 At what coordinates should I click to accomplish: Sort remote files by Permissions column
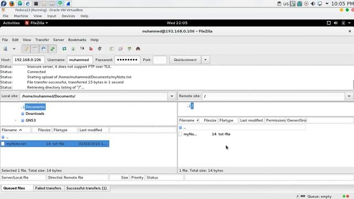275,121
